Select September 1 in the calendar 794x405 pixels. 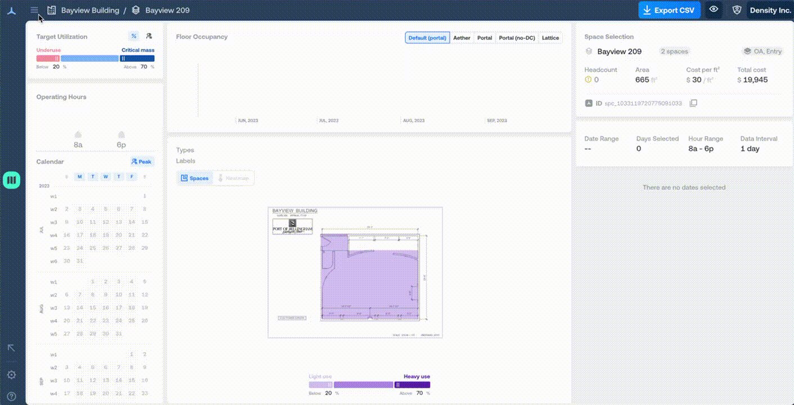click(x=132, y=354)
